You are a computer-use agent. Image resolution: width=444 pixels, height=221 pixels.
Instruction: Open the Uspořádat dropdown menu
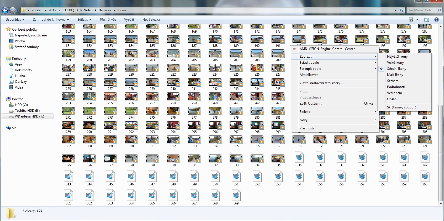click(15, 20)
